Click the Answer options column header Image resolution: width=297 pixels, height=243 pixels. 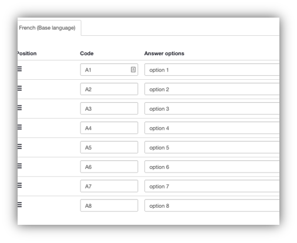[x=164, y=53]
